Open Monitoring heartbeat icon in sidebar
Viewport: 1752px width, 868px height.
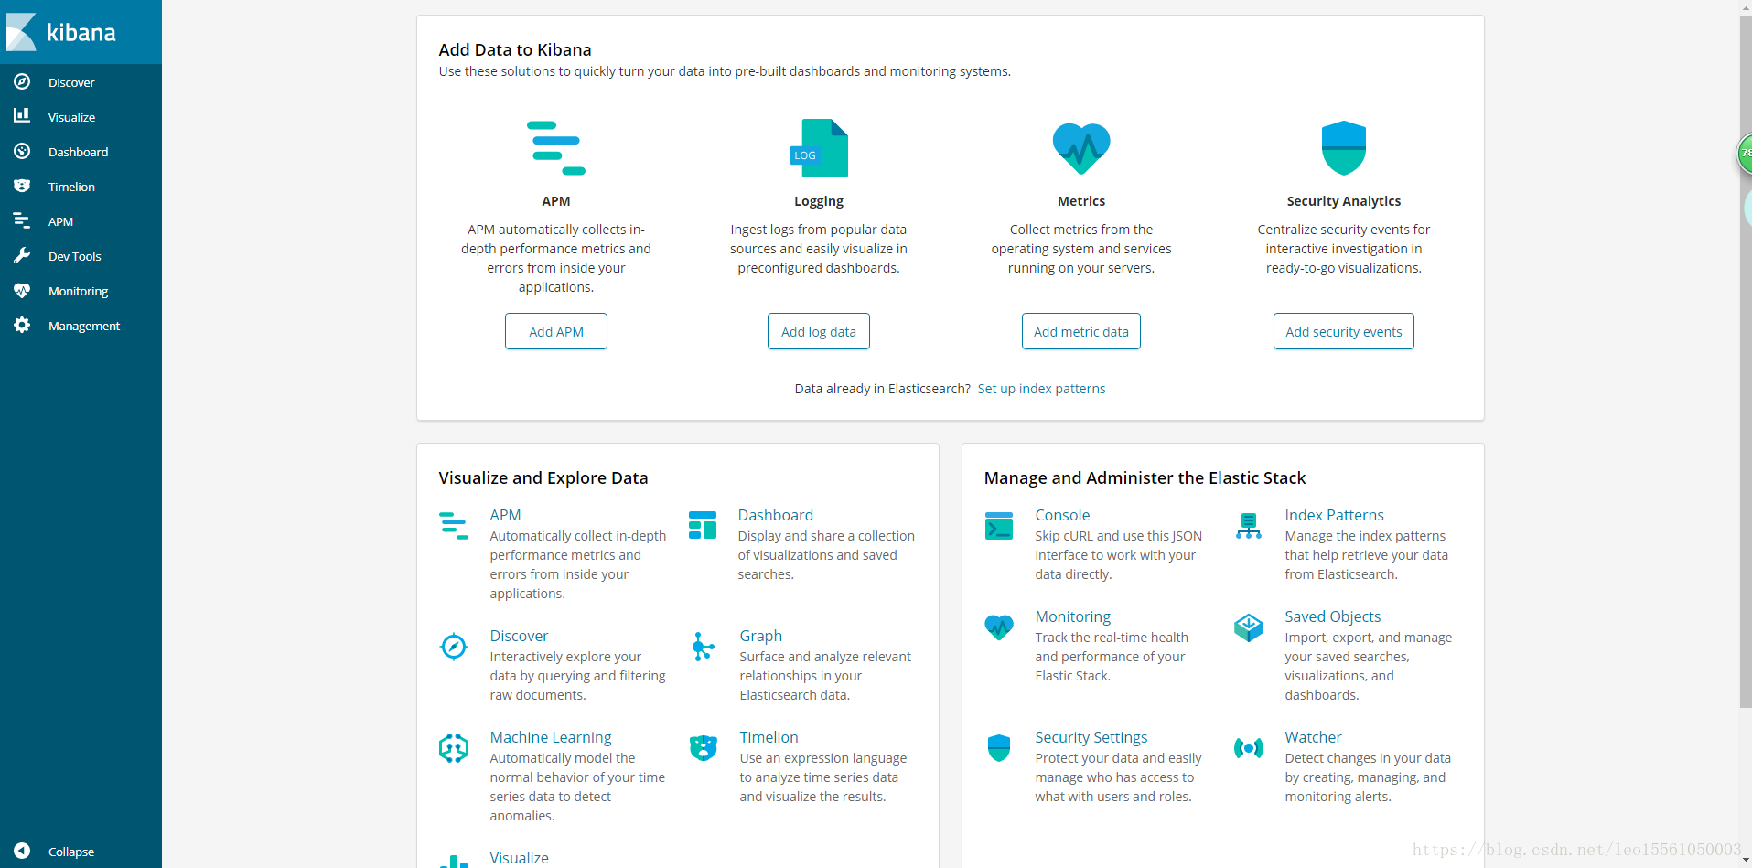tap(22, 290)
